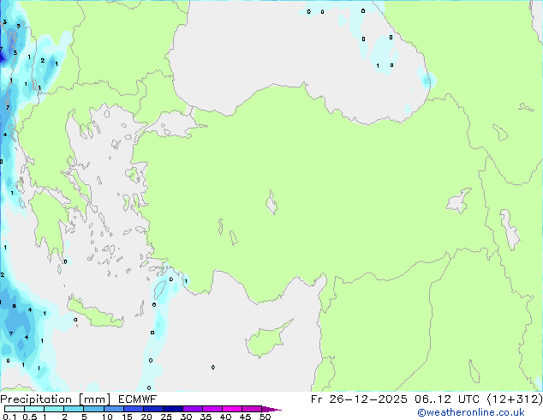The width and height of the screenshot is (543, 420).
Task: Click the '(12+312)' forecast offset text
Action: point(515,399)
